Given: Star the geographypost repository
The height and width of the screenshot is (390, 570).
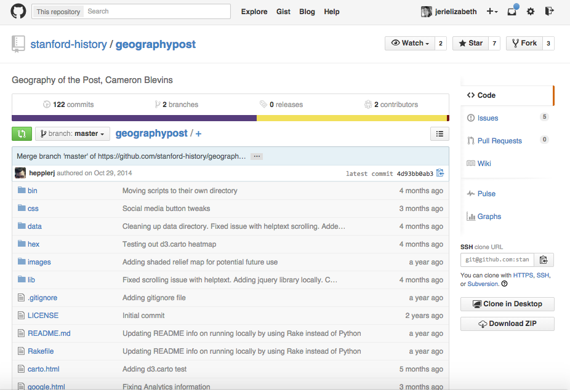Looking at the screenshot, I should [470, 43].
